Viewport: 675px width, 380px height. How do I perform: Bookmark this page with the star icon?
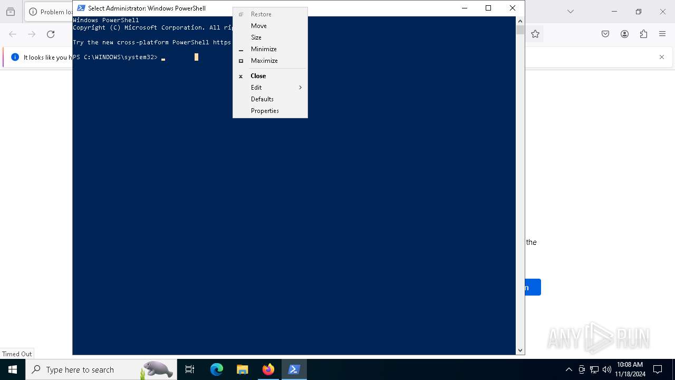pyautogui.click(x=535, y=34)
